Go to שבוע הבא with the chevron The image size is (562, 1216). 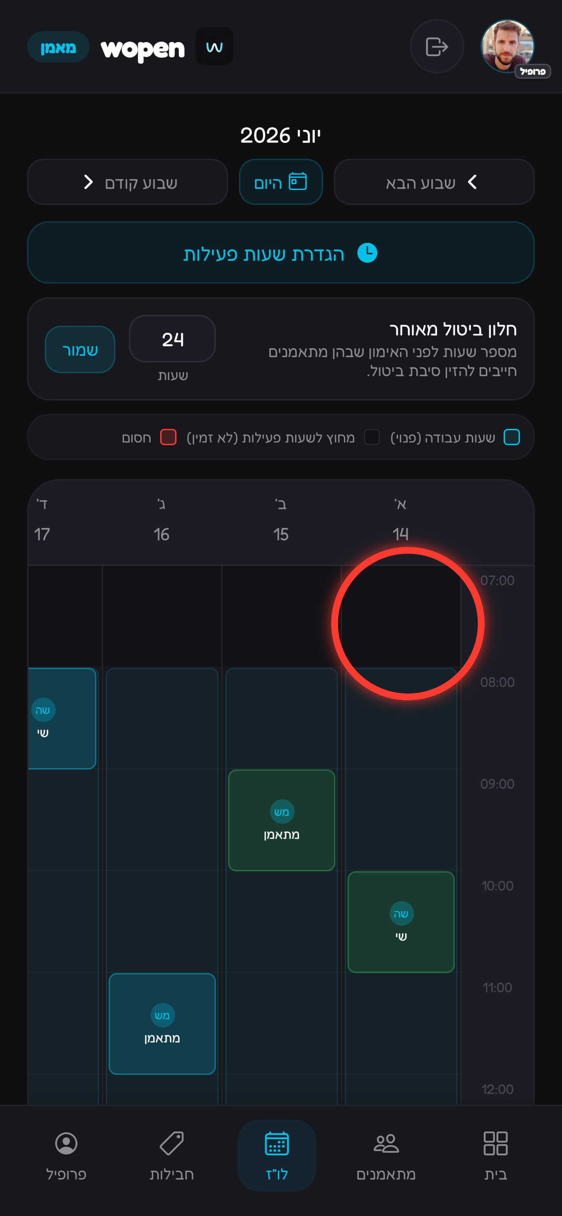(434, 182)
